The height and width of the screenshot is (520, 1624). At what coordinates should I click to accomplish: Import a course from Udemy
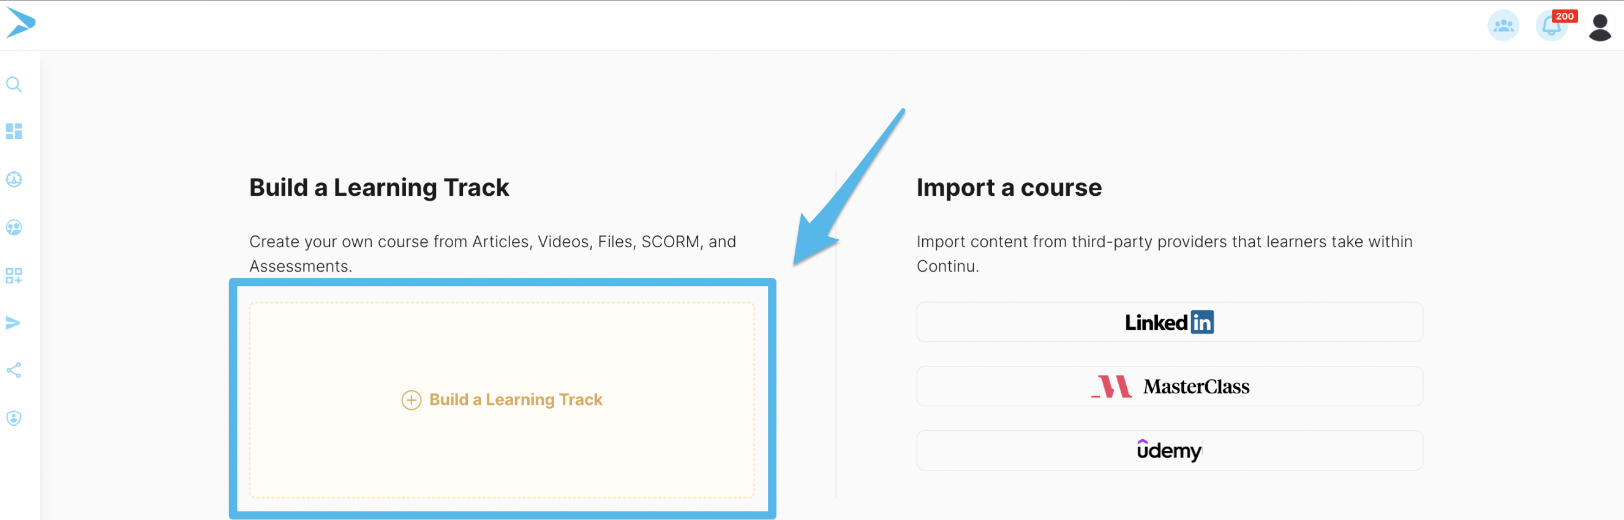[1169, 451]
